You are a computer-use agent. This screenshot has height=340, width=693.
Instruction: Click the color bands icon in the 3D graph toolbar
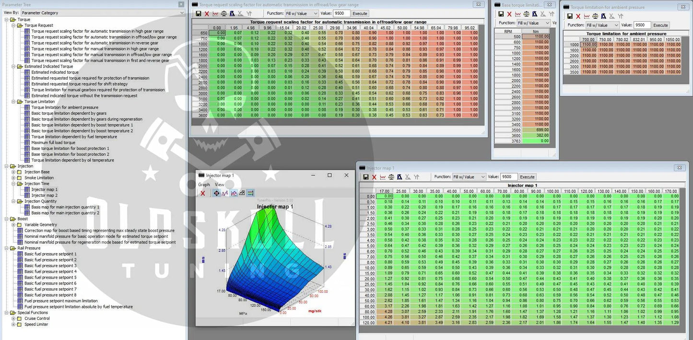point(250,193)
